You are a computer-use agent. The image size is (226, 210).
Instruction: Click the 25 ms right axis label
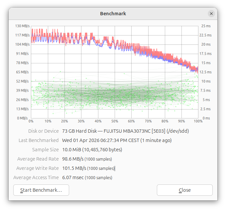tap(206, 26)
